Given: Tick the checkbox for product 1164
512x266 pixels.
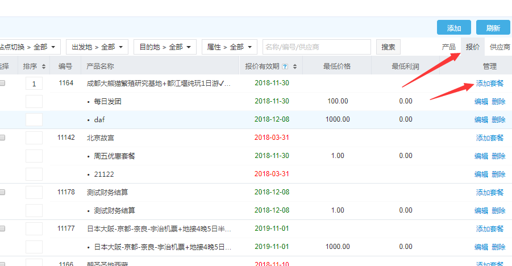Looking at the screenshot, I should (2, 84).
